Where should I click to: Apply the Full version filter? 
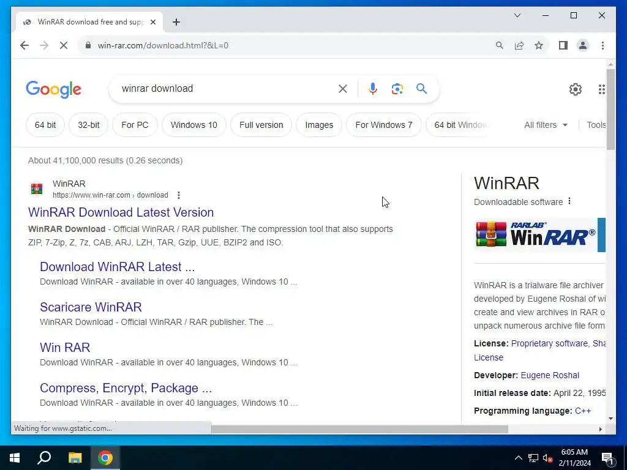point(261,125)
